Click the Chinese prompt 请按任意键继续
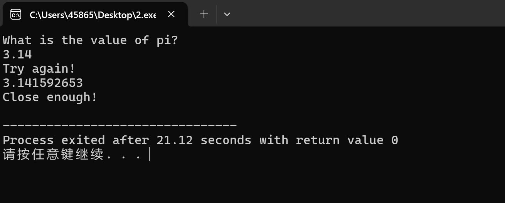 pyautogui.click(x=53, y=155)
